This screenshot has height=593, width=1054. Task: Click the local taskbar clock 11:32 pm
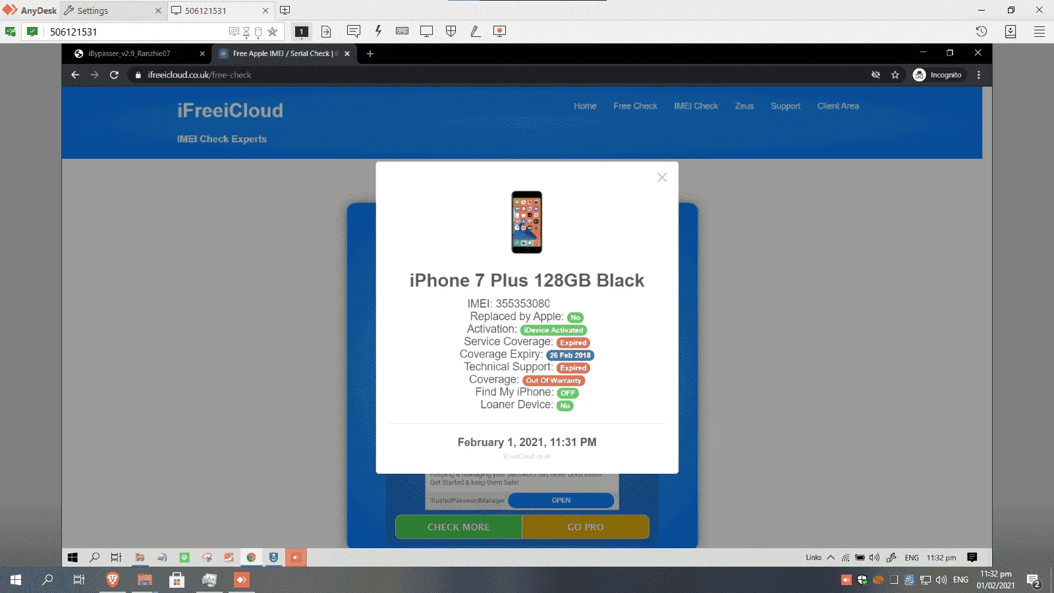pos(995,580)
